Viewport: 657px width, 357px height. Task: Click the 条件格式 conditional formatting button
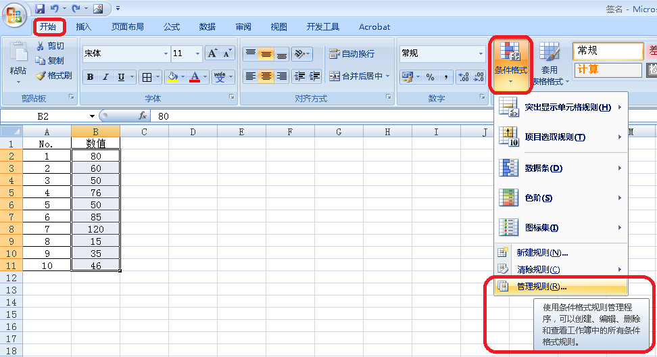tap(510, 64)
